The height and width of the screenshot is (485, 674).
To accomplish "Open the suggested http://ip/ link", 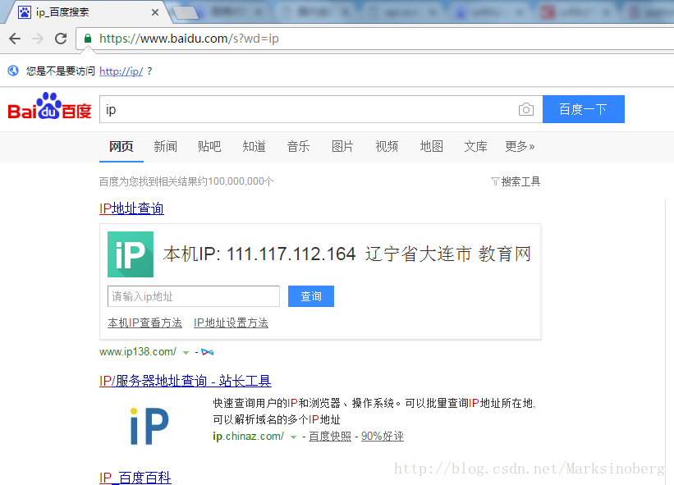I will click(121, 71).
